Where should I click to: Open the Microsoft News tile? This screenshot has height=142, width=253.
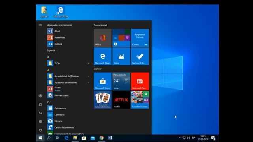(x=140, y=81)
